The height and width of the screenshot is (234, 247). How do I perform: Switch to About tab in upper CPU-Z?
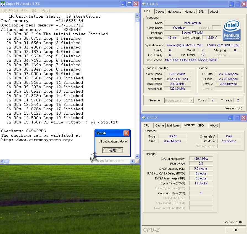tap(214, 12)
